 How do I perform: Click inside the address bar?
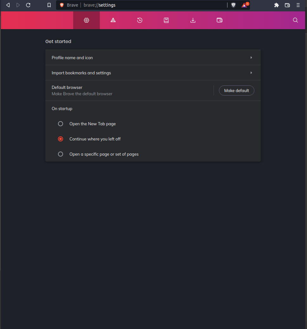click(143, 5)
